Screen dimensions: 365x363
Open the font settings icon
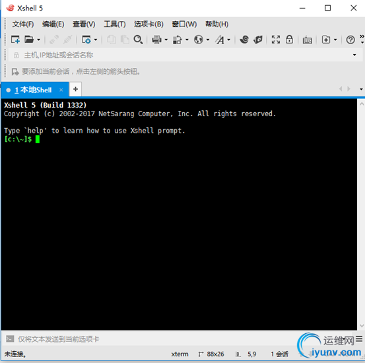tap(220, 40)
